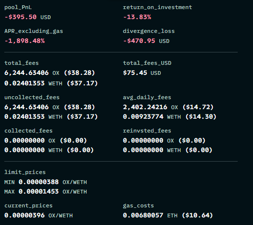Click the pool_PnL value -$395.50
This screenshot has height=225, width=253.
click(x=21, y=17)
